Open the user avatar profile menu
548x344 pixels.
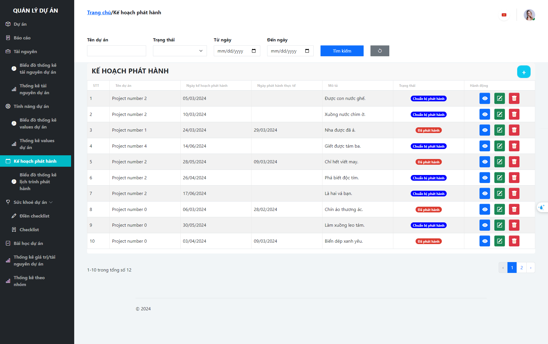(529, 15)
